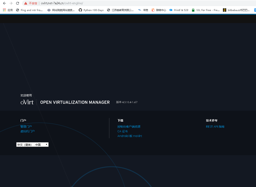Open the 带宽 bookmark
Viewport: 256px width, 187px height.
143,10
